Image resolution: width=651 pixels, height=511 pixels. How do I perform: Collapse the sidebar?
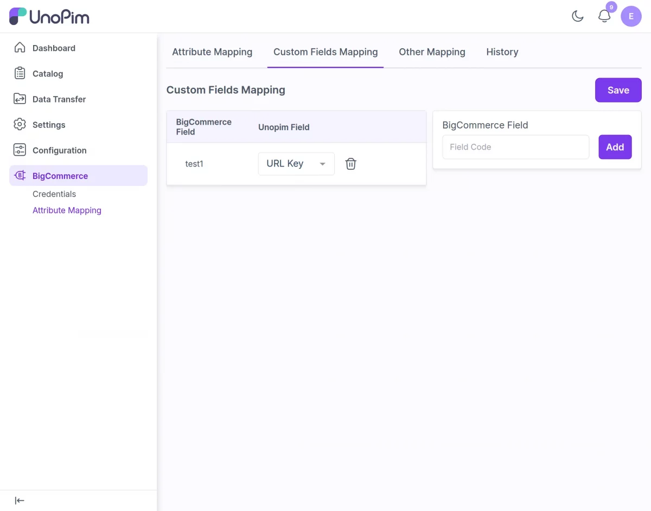(20, 500)
